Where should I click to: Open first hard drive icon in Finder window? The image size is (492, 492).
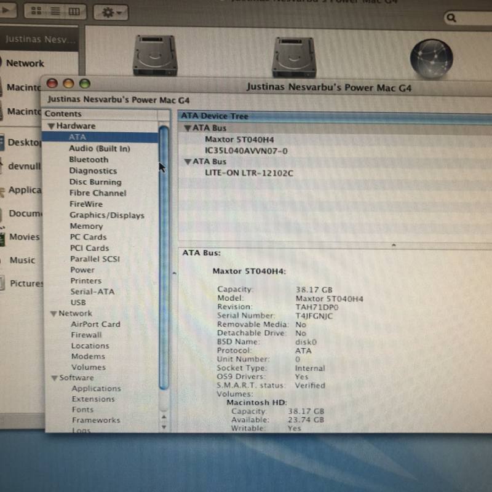pyautogui.click(x=156, y=55)
